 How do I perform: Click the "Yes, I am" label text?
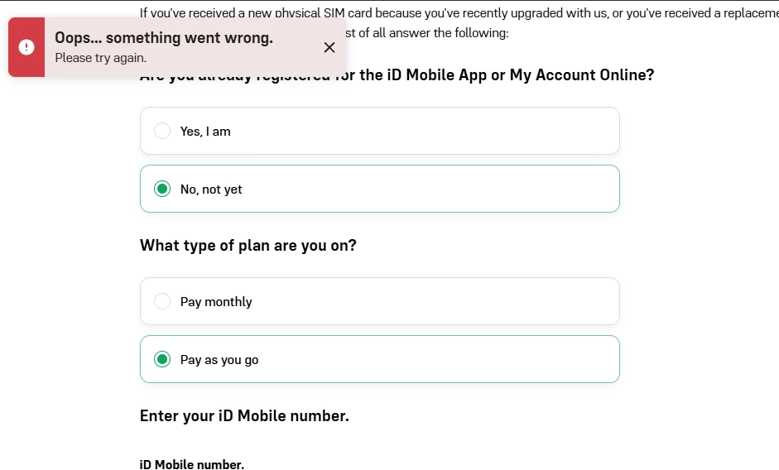[x=205, y=132]
